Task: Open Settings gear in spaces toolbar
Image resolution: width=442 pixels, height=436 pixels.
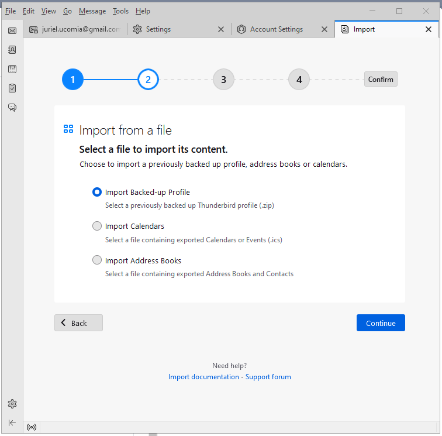Action: click(x=12, y=404)
